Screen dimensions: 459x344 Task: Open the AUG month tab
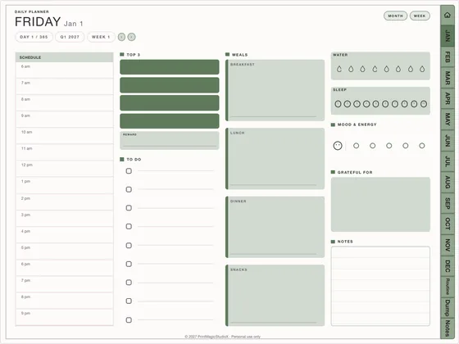tap(448, 182)
